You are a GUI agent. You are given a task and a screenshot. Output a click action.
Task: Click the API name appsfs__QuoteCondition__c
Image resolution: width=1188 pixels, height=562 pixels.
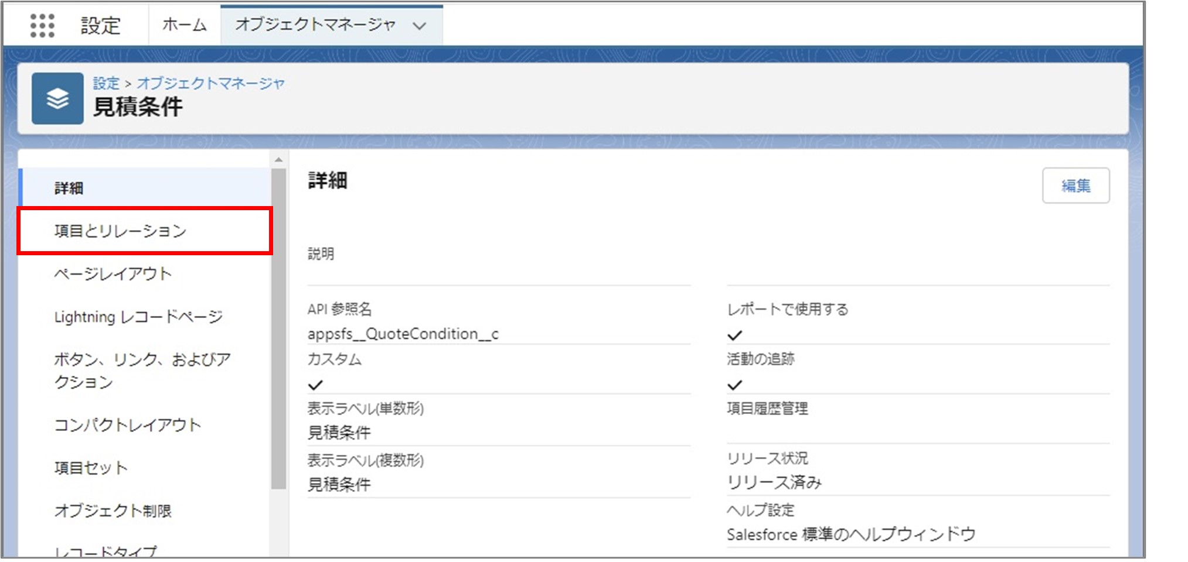tap(403, 334)
